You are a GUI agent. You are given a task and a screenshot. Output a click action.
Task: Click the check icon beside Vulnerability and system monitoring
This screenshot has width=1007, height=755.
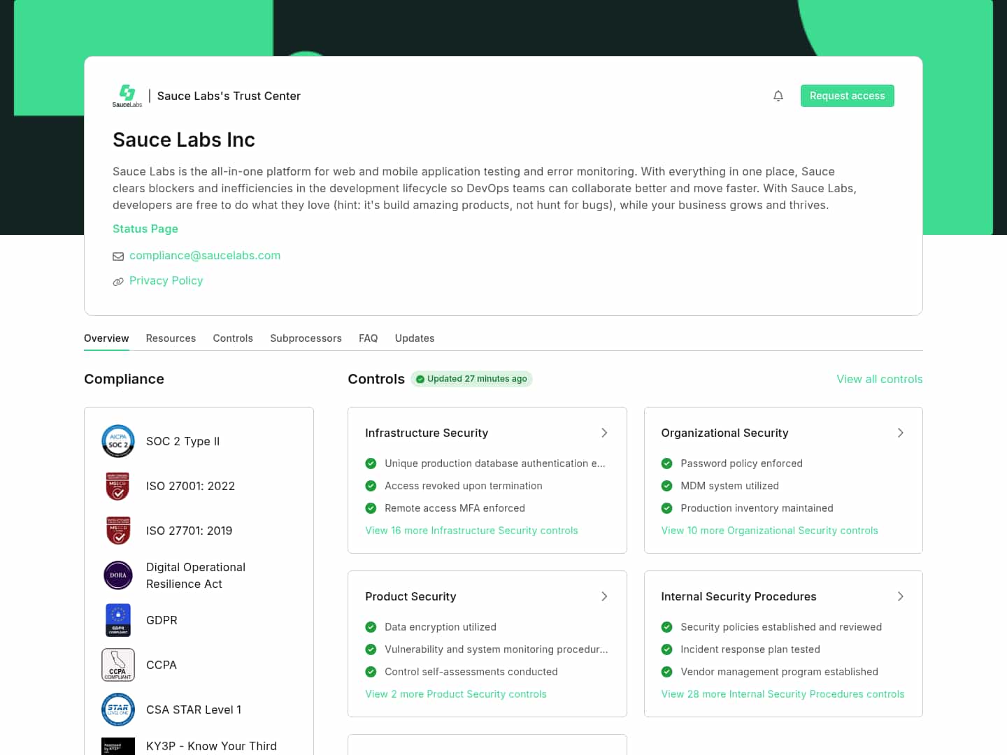[371, 649]
